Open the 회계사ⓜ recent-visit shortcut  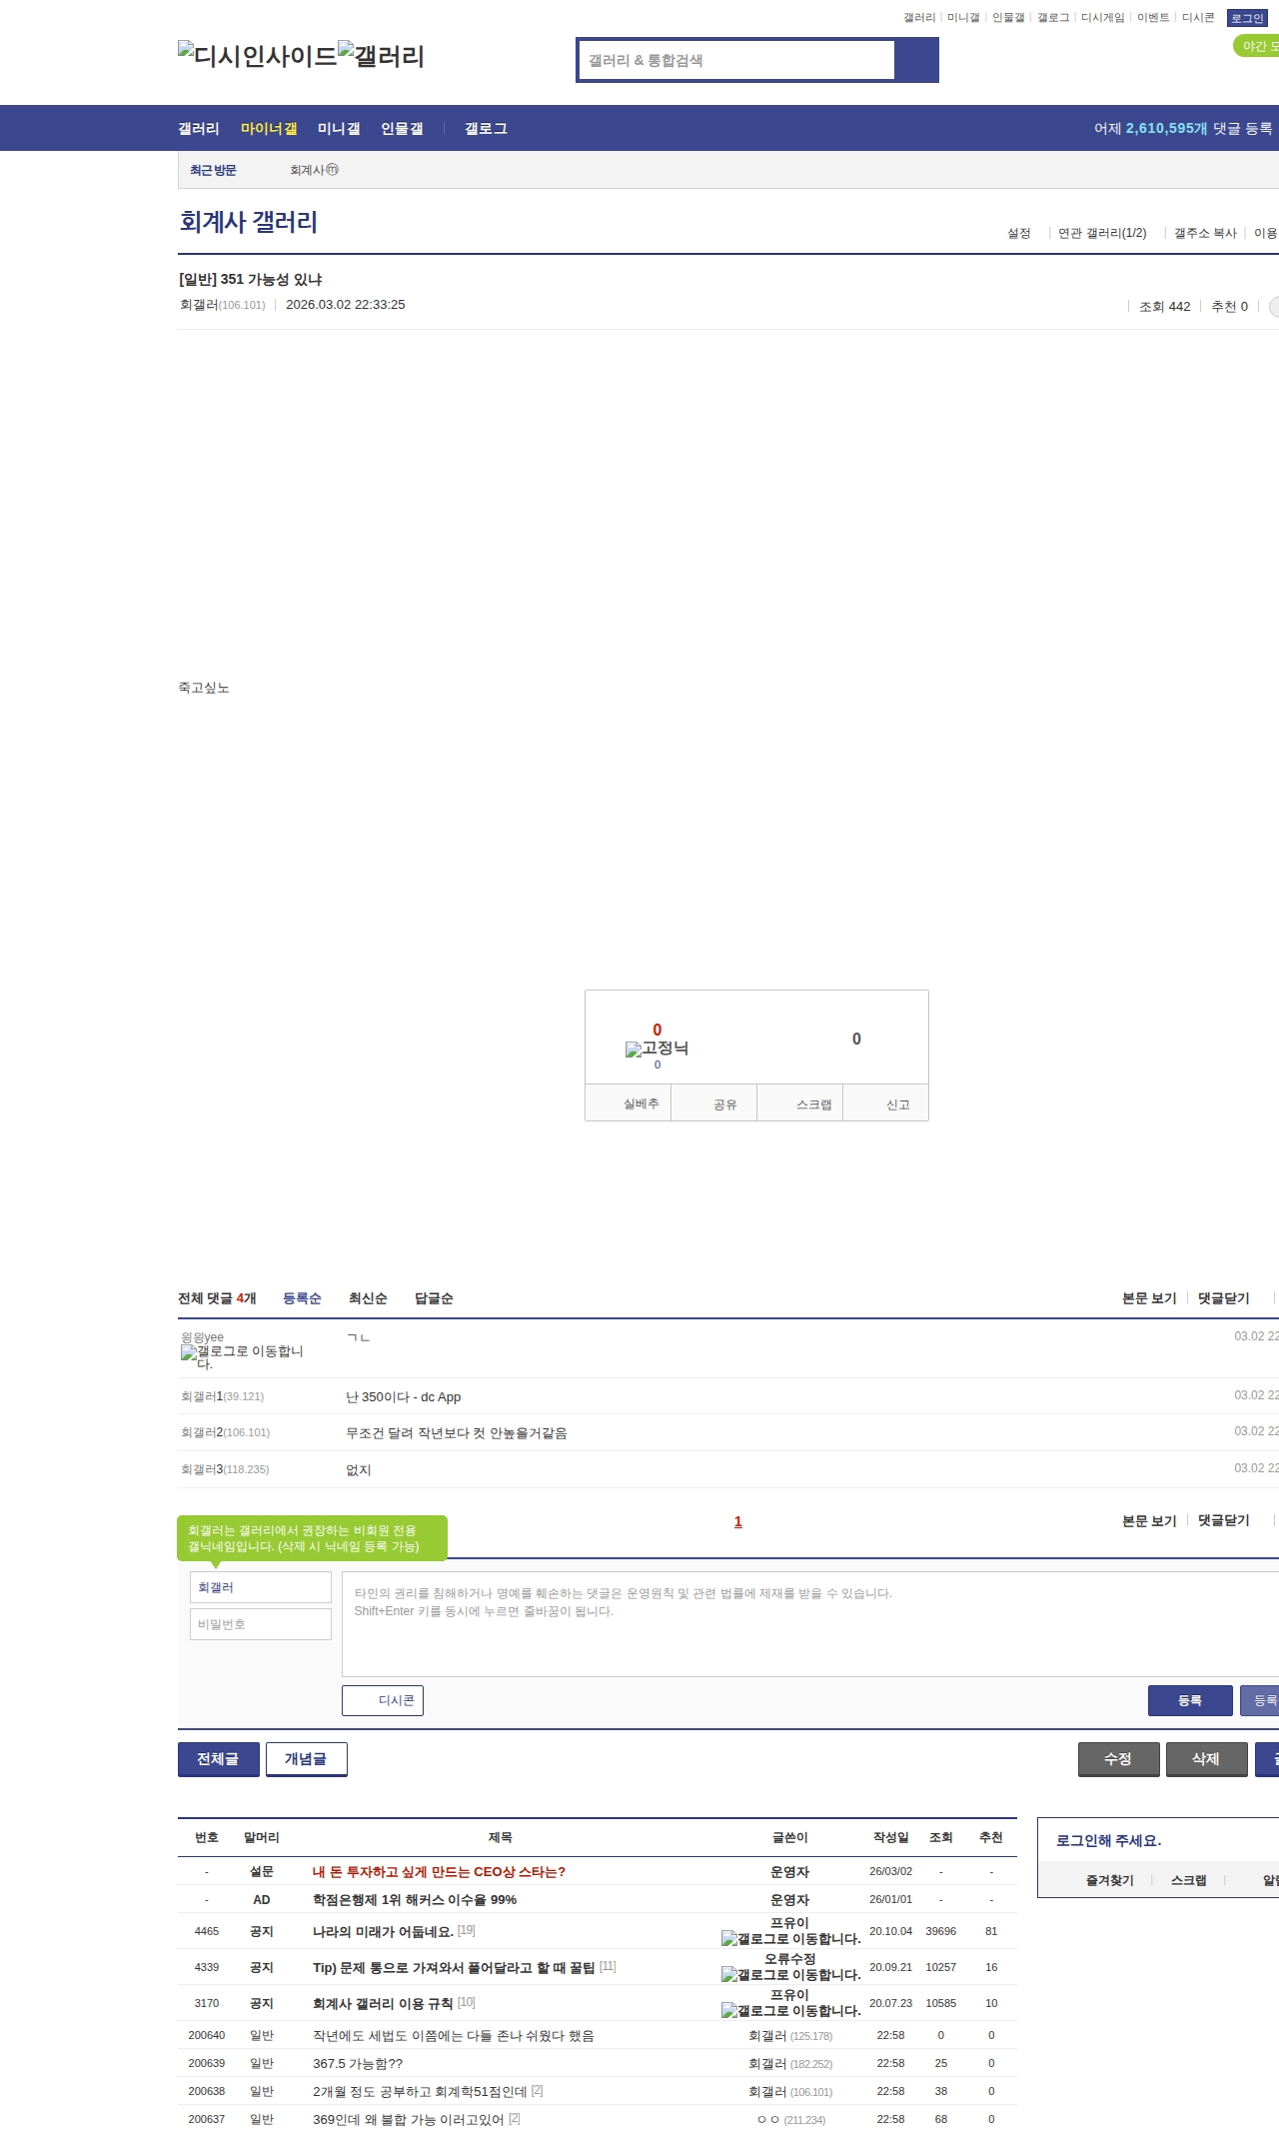click(x=315, y=170)
